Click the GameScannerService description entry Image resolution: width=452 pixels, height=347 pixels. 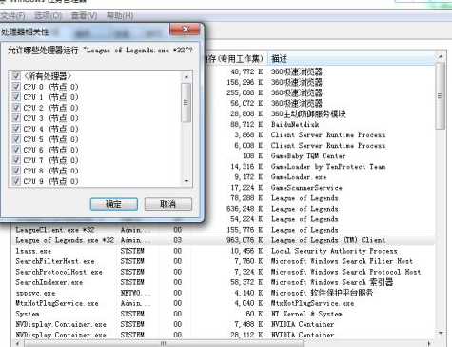click(x=306, y=188)
